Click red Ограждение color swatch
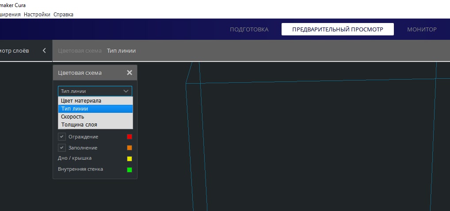 coord(130,137)
